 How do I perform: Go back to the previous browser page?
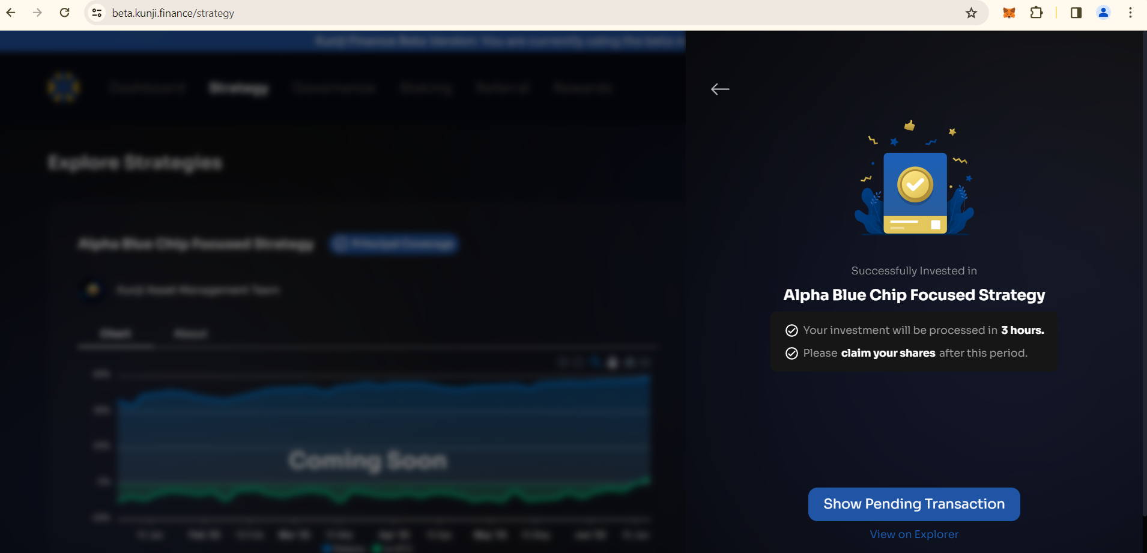(x=11, y=13)
